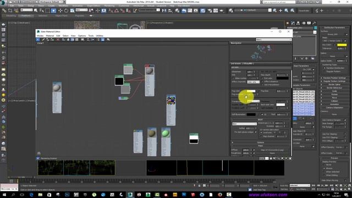The height and width of the screenshot is (198, 352).
Task: Toggle the Use interpolation checkbox
Action: pyautogui.click(x=262, y=85)
